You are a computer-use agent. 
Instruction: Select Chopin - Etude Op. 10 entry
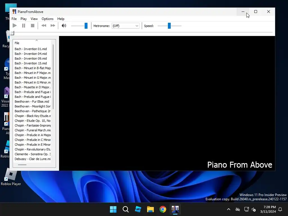[32, 120]
